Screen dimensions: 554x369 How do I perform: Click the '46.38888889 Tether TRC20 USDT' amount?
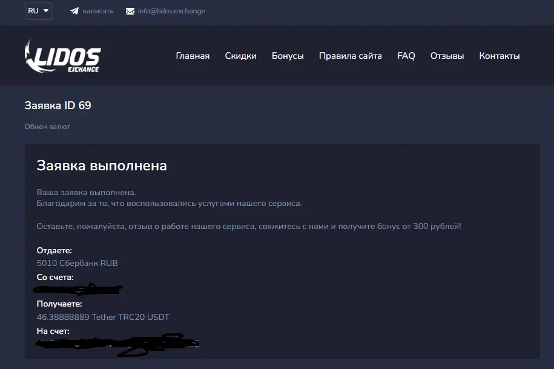[103, 317]
